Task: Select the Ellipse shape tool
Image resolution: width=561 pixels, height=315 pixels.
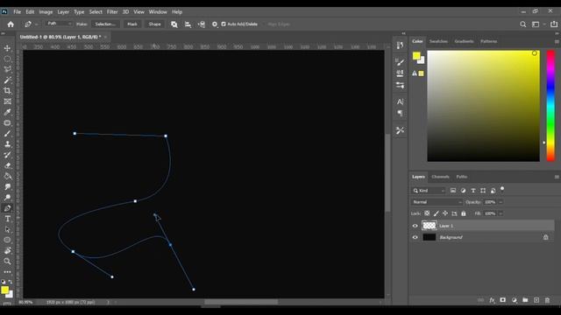Action: [x=7, y=240]
